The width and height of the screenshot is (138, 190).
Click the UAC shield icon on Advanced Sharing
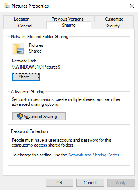[x=20, y=117]
